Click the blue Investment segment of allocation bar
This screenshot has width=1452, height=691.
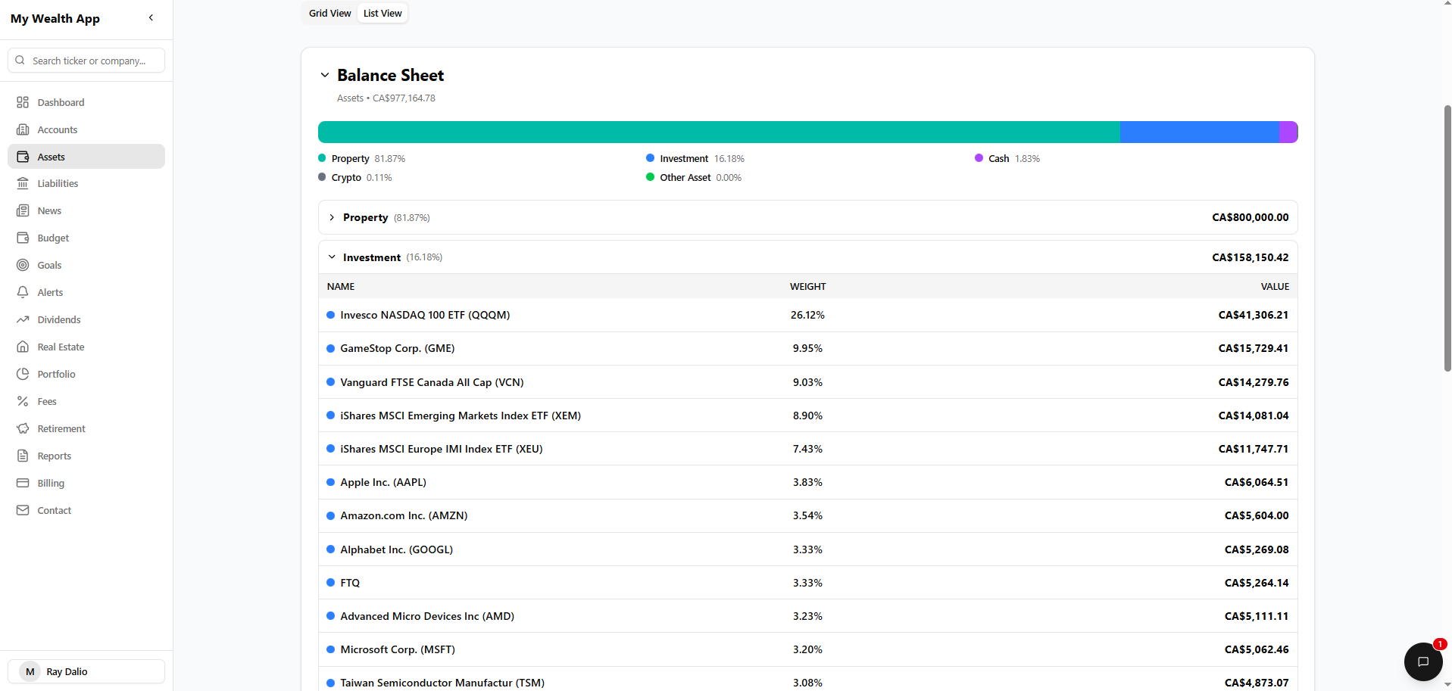[1200, 132]
